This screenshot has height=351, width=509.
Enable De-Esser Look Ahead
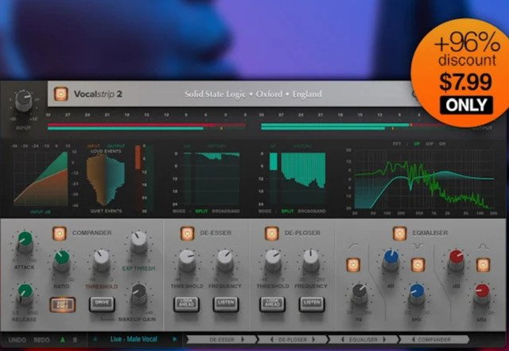coord(186,304)
